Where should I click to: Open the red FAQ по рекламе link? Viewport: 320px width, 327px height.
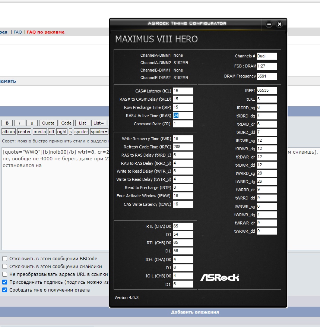coord(45,32)
